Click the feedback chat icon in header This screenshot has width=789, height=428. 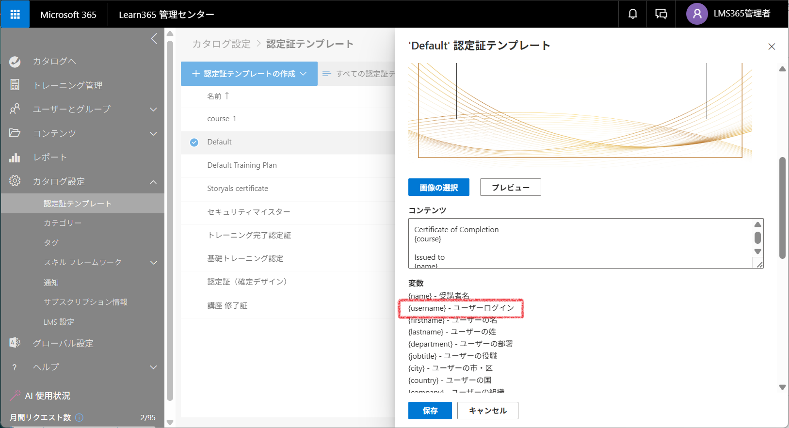pos(661,14)
